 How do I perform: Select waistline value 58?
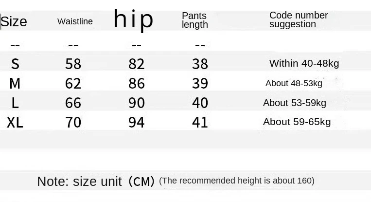[x=73, y=64]
